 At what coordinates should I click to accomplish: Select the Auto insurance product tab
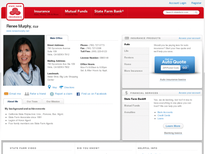(136, 44)
